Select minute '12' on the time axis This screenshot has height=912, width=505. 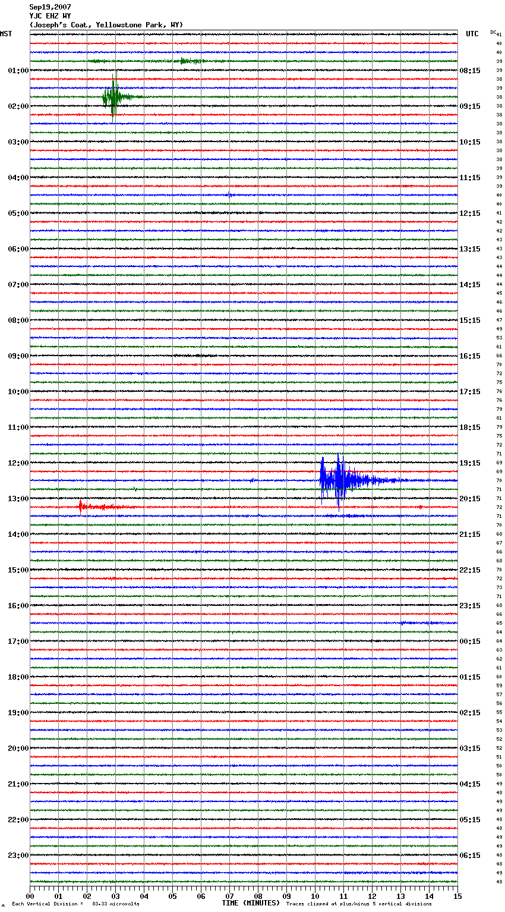tap(372, 896)
